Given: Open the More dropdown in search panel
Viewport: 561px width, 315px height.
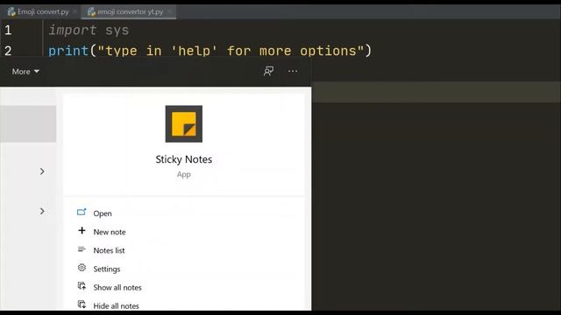Looking at the screenshot, I should click(25, 72).
